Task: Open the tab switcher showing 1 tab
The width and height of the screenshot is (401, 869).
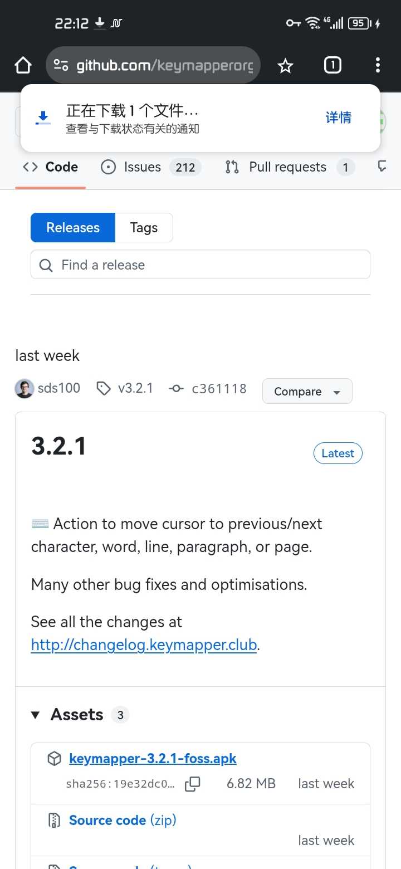Action: point(332,66)
